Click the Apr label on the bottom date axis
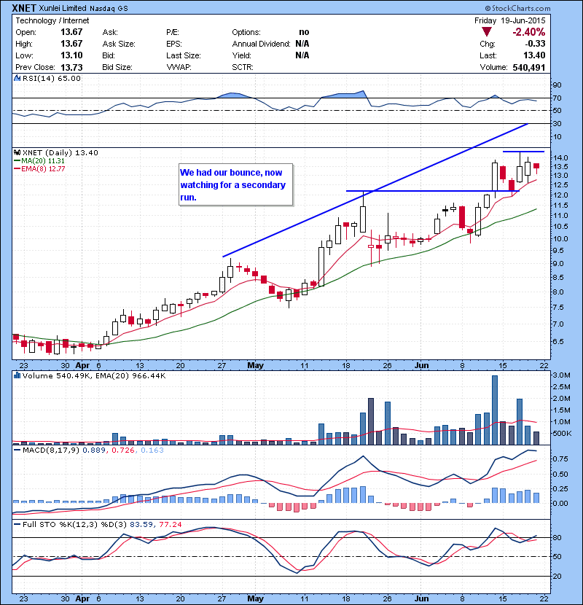The height and width of the screenshot is (605, 583). [82, 598]
